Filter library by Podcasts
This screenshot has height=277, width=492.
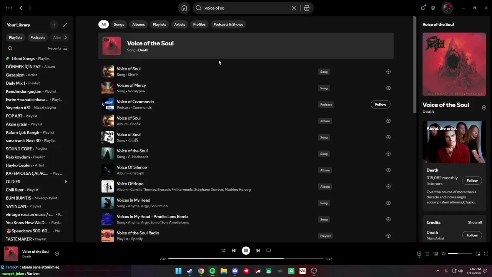pyautogui.click(x=38, y=37)
